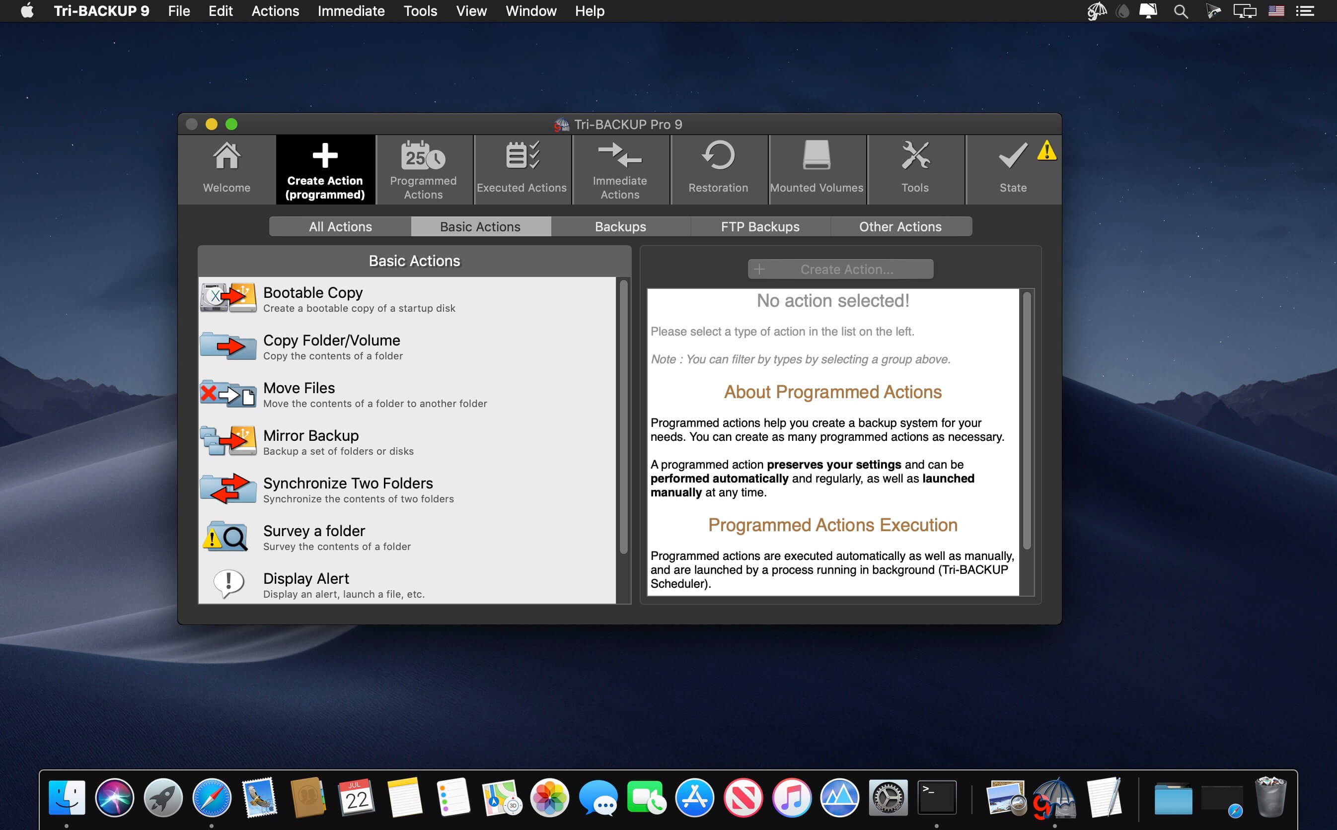Viewport: 1337px width, 830px height.
Task: Select the Move Files action icon
Action: pos(227,393)
